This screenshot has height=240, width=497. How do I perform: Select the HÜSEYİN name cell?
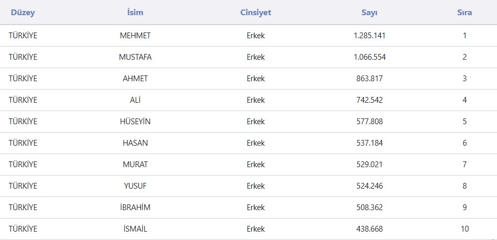(x=135, y=122)
